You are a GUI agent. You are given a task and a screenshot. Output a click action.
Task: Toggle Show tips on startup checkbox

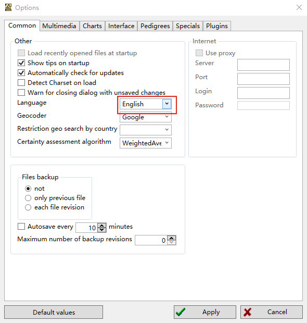pyautogui.click(x=21, y=63)
